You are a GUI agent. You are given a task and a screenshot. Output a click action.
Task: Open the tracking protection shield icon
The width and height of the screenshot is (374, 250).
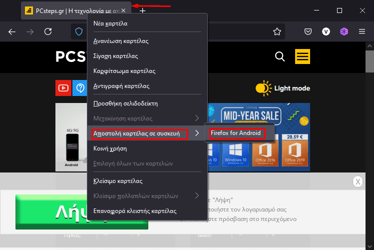coord(79,31)
